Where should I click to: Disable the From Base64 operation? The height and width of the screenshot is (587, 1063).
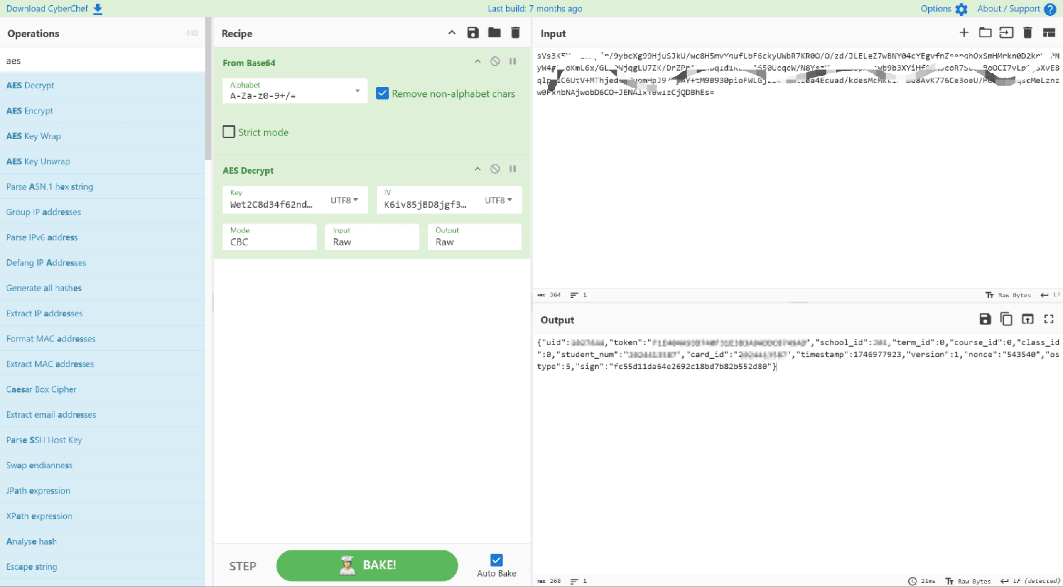tap(495, 61)
